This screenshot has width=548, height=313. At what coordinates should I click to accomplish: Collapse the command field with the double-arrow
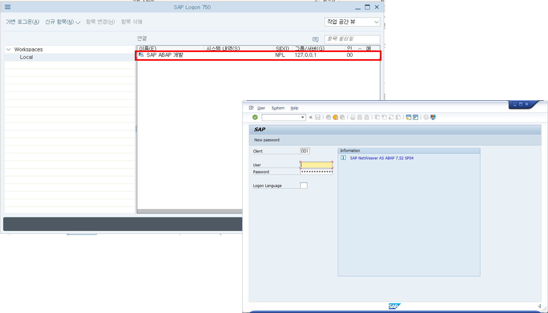[311, 117]
